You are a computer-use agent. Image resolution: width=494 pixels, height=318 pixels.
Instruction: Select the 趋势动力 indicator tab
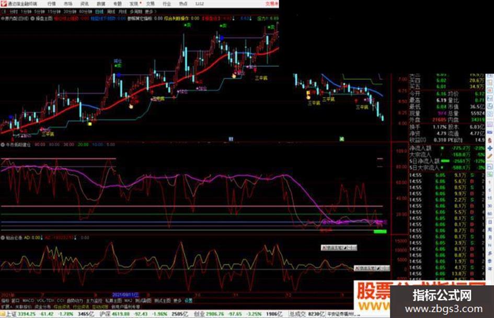point(75,301)
